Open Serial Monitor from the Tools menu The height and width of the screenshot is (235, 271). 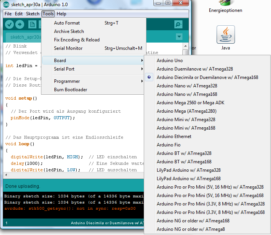pos(93,48)
